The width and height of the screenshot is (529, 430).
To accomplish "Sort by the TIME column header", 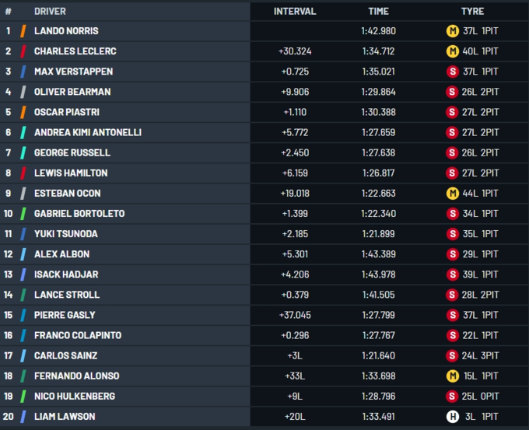I will coord(378,12).
